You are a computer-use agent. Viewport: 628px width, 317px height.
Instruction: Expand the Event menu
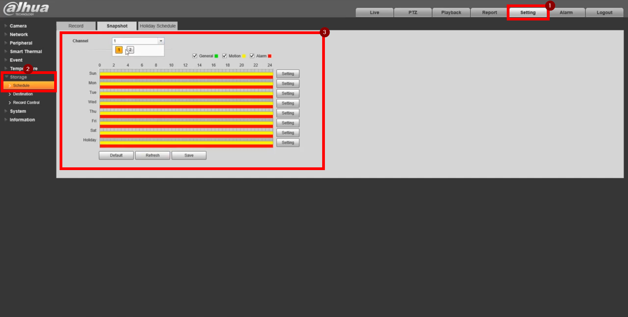16,60
